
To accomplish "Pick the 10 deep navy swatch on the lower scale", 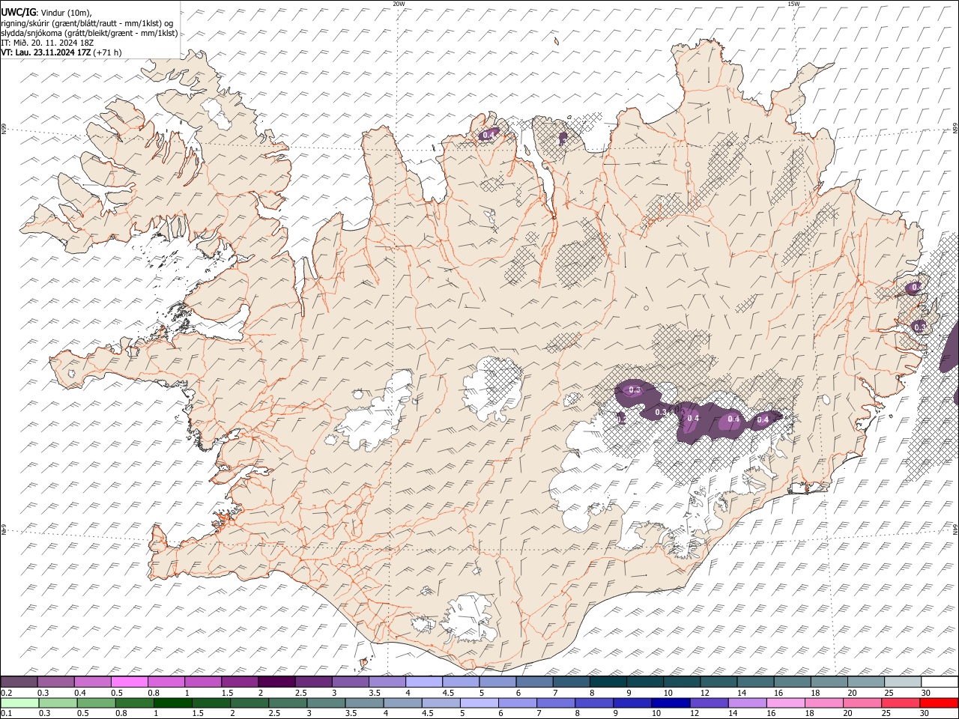I will tap(671, 703).
